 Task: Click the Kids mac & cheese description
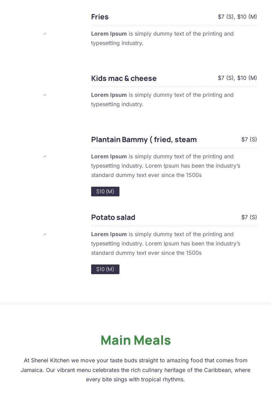(162, 100)
